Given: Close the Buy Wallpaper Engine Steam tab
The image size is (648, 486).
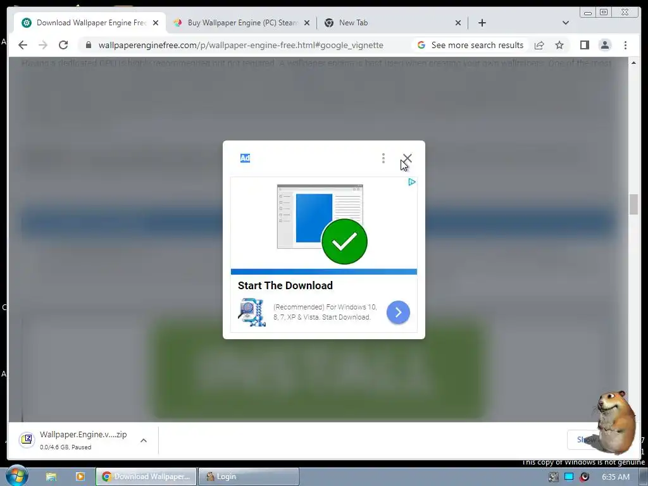Looking at the screenshot, I should 307,23.
